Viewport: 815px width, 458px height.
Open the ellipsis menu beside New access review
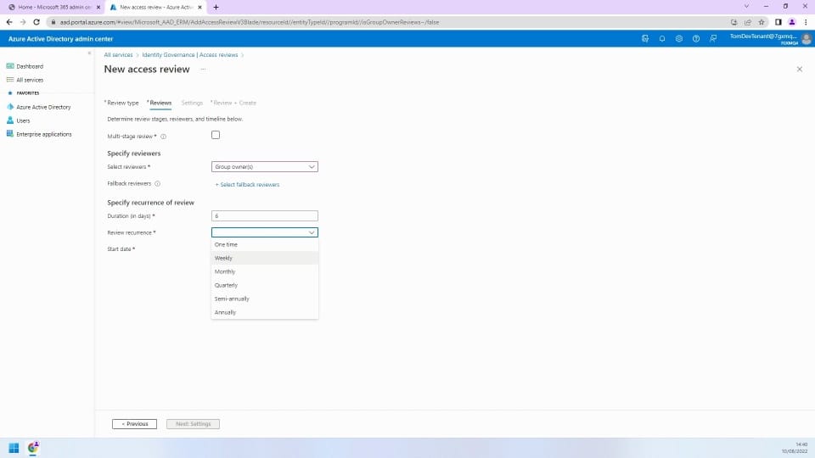[x=203, y=69]
